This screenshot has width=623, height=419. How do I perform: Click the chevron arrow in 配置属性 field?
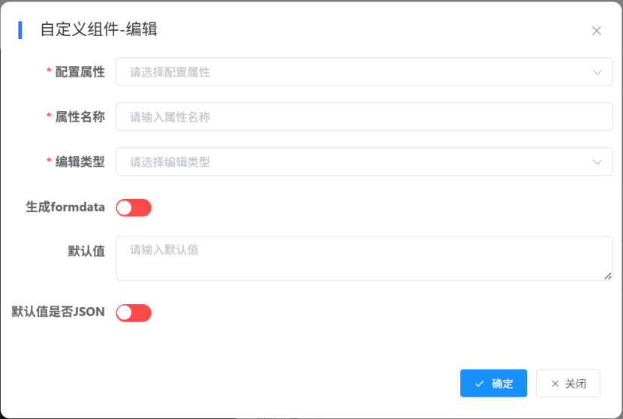coord(597,72)
